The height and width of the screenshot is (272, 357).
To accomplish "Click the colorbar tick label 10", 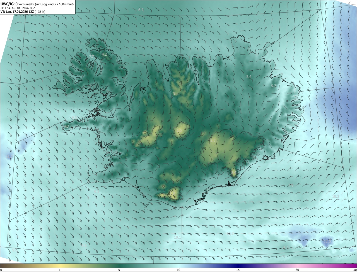I will click(x=178, y=270).
